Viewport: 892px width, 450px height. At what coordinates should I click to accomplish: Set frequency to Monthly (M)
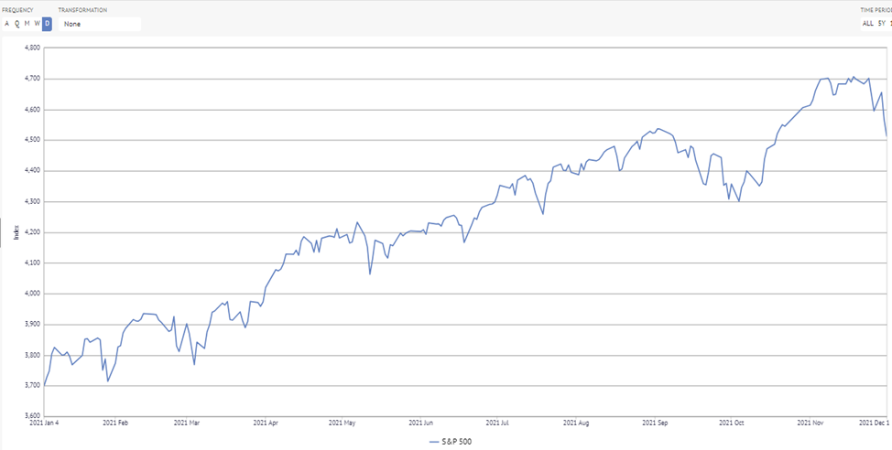[x=27, y=24]
